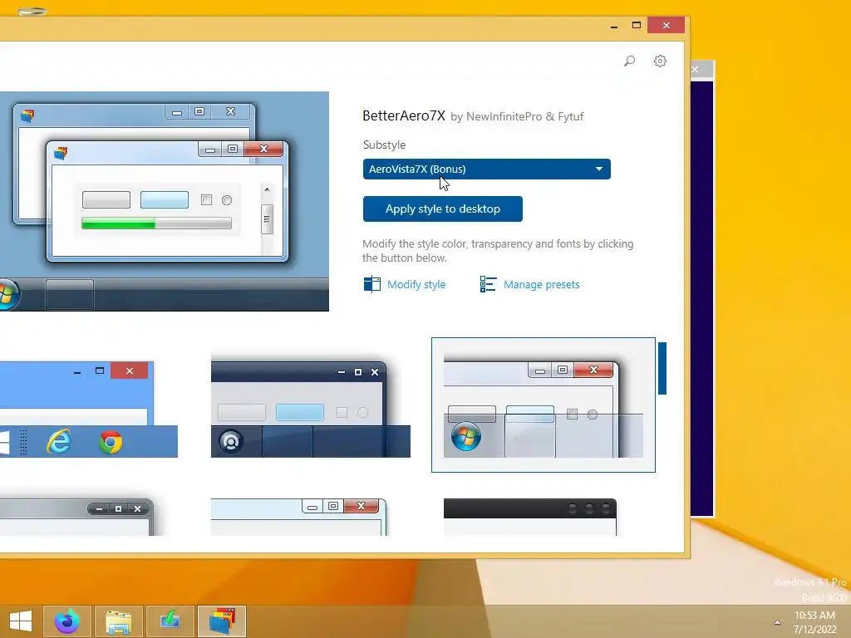Minimize the WindowBlinds window

(x=614, y=26)
